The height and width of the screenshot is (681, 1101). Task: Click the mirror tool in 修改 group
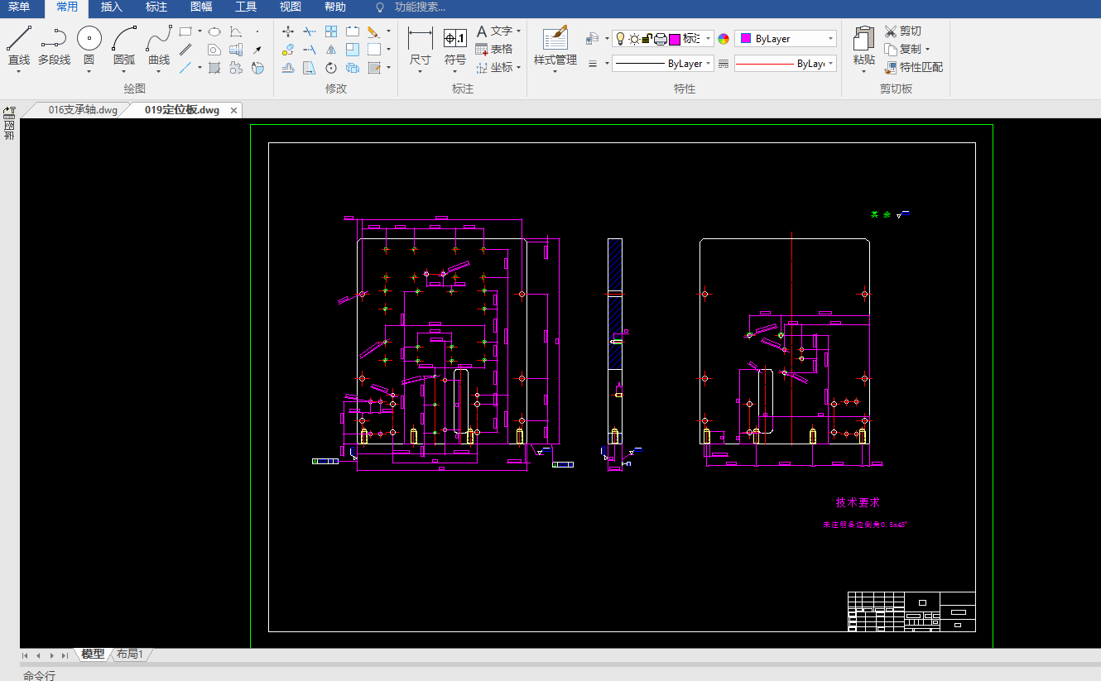point(331,50)
